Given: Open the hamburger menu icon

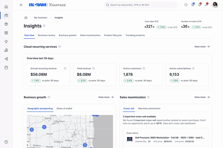Looking at the screenshot, I should tap(21, 5).
